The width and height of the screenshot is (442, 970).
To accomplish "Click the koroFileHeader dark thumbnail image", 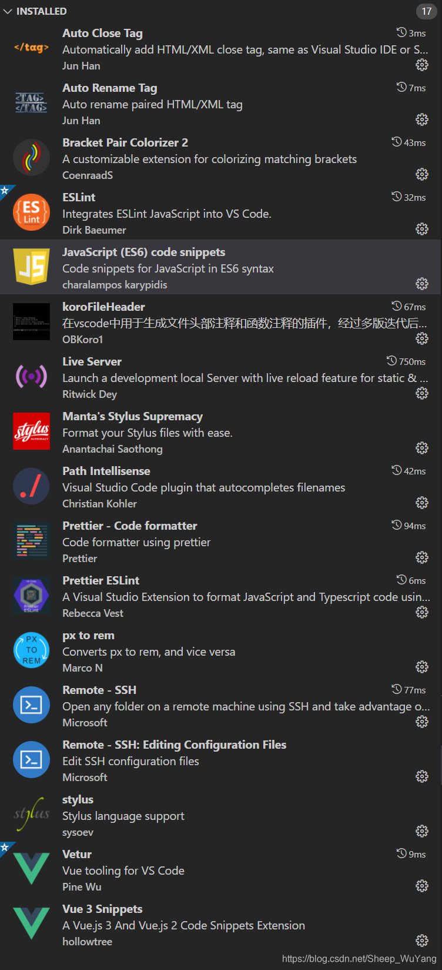I will pos(31,321).
